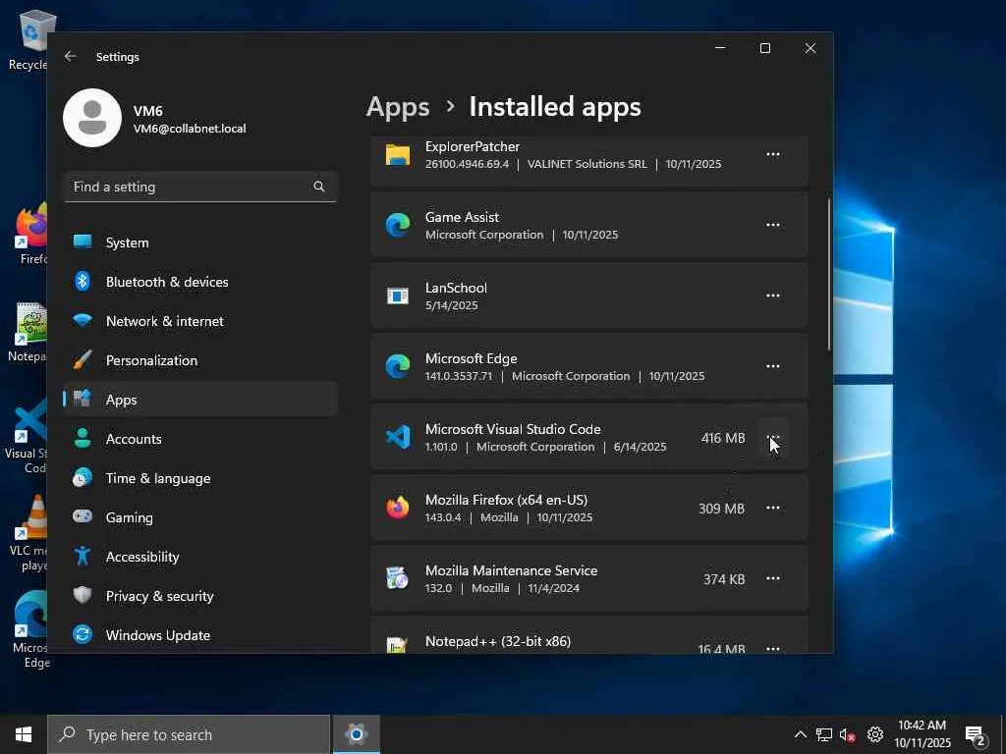Click the ExplorerPatcher folder icon

click(398, 155)
